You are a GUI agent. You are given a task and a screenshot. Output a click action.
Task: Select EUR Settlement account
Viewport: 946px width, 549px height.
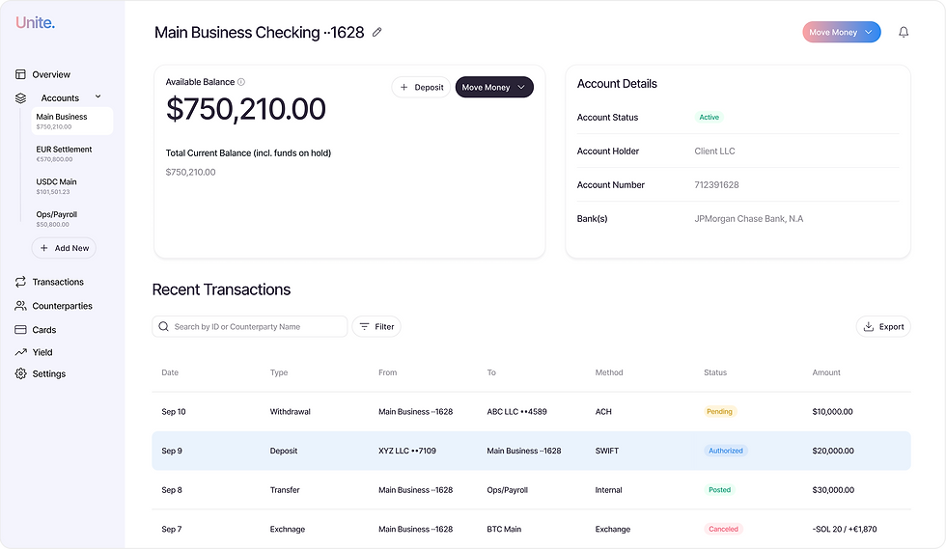click(64, 153)
